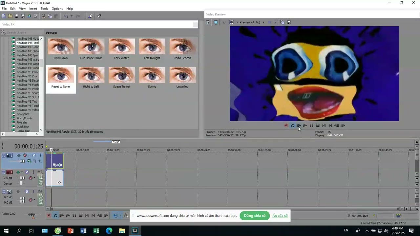420x236 pixels.
Task: Click Ẩn cửa sổ link
Action: click(280, 216)
